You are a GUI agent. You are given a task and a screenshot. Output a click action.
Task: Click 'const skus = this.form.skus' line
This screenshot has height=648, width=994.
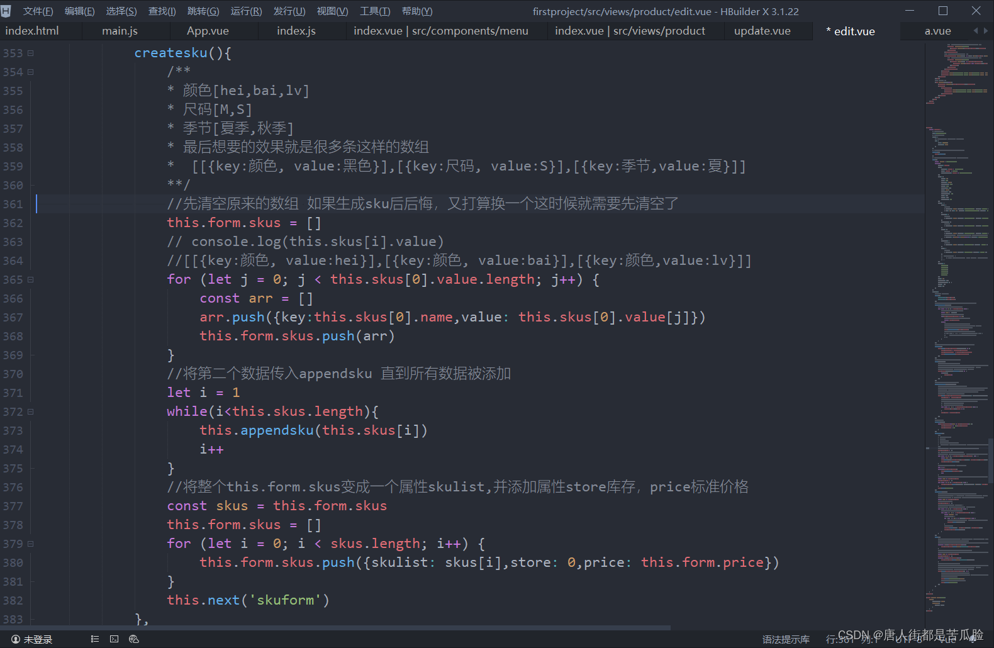[277, 506]
